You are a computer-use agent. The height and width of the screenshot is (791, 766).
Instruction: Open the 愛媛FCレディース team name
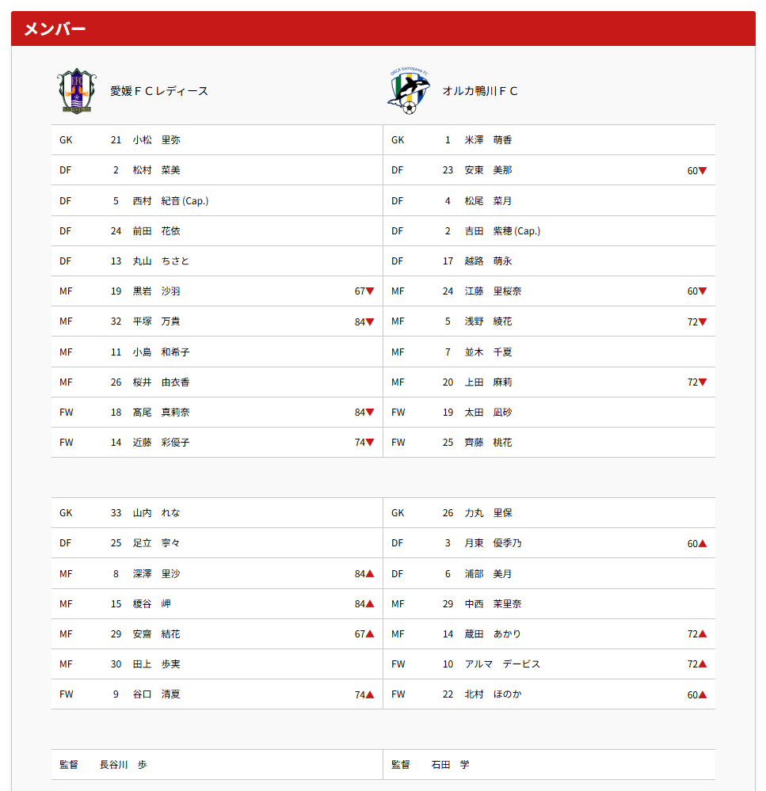[x=159, y=91]
